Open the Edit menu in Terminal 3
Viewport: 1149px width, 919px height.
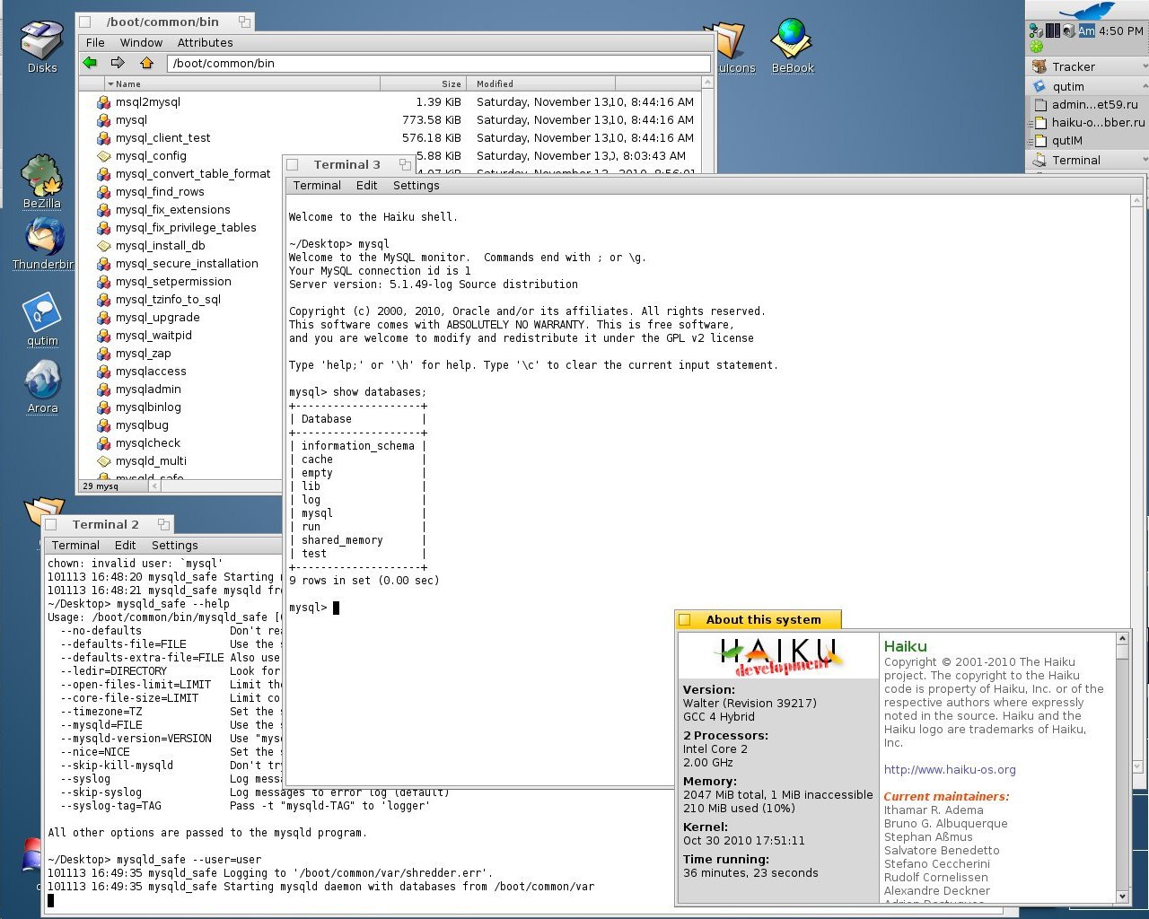point(366,185)
